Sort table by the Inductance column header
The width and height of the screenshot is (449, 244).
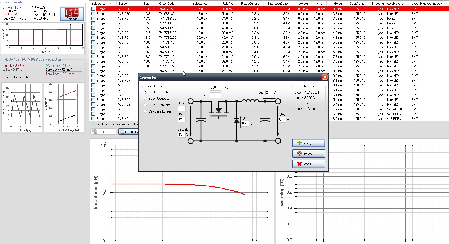coord(200,4)
